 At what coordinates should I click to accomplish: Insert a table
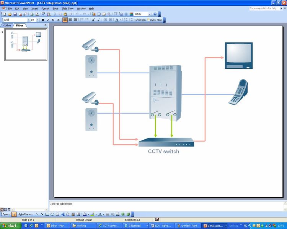coord(99,14)
